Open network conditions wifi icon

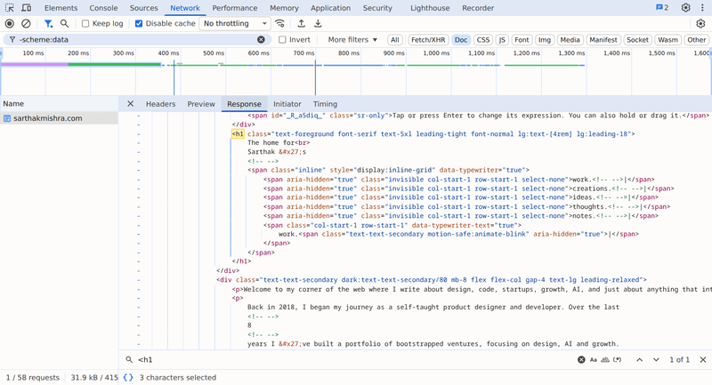(280, 24)
